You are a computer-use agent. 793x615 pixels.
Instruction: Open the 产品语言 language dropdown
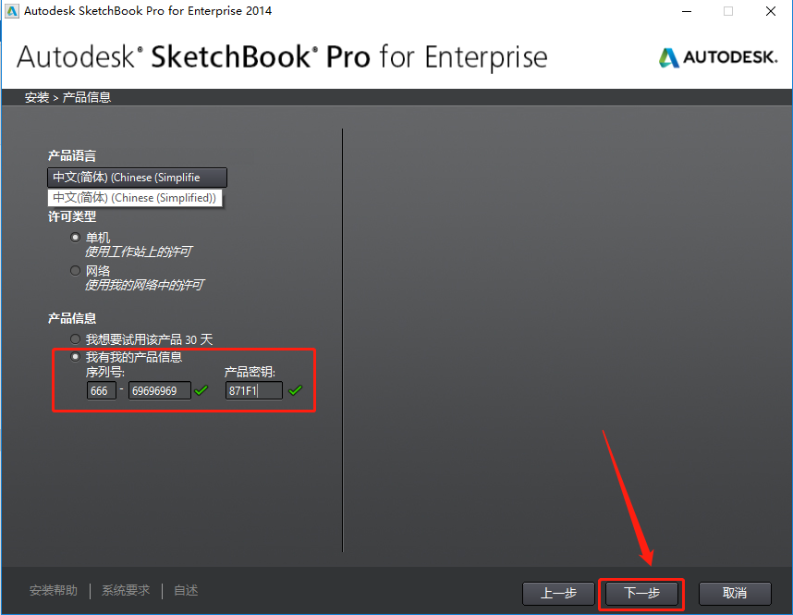(137, 178)
